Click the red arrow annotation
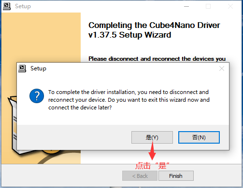This screenshot has height=188, width=243. 152,150
